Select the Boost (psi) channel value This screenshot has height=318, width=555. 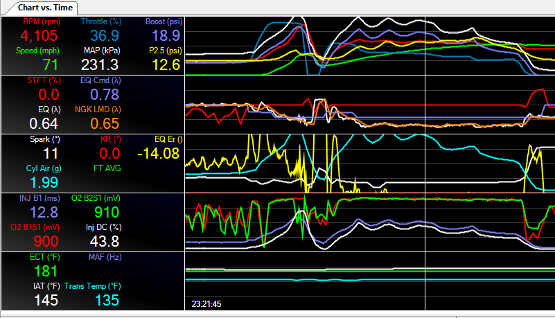pos(166,36)
